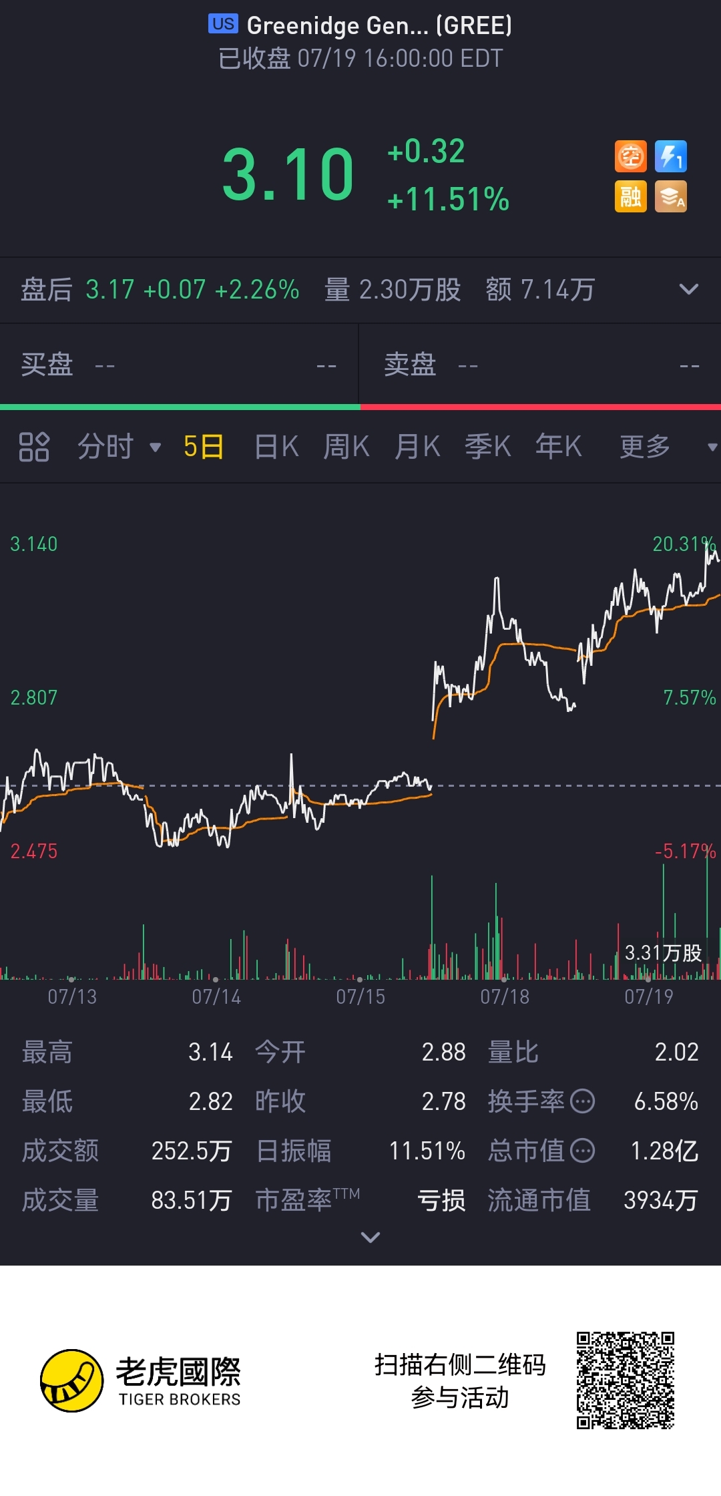Tap the 昨收 value 2.78
The width and height of the screenshot is (721, 1496).
click(443, 1101)
